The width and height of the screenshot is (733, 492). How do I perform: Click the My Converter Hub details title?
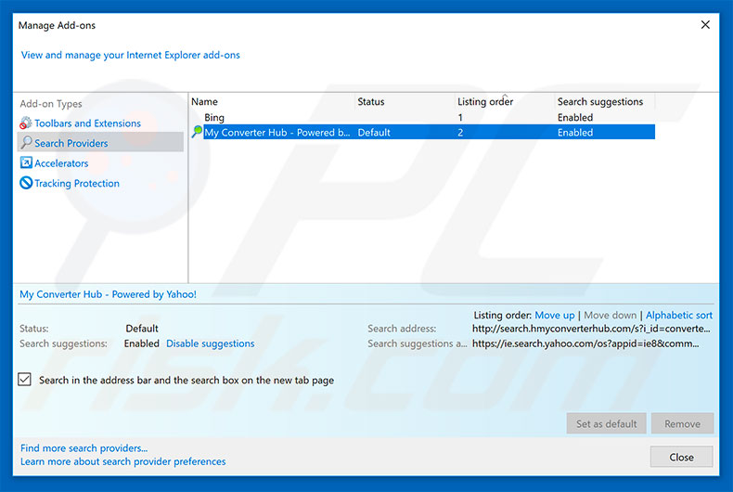tap(108, 294)
